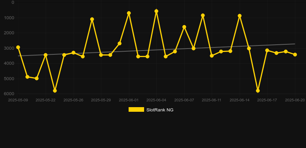Viewport: 306px width, 148px height.
Task: Select the peak data point at 2025-06-01
Action: pyautogui.click(x=129, y=13)
